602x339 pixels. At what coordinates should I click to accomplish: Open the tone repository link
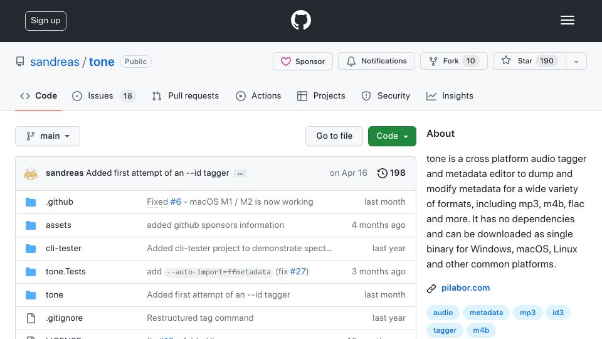(102, 62)
